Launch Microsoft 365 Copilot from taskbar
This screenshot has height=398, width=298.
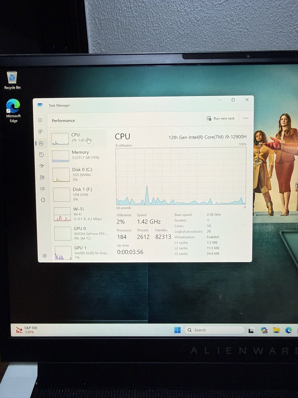pos(264,330)
